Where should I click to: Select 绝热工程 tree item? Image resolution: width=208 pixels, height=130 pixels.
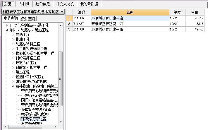coord(23,72)
